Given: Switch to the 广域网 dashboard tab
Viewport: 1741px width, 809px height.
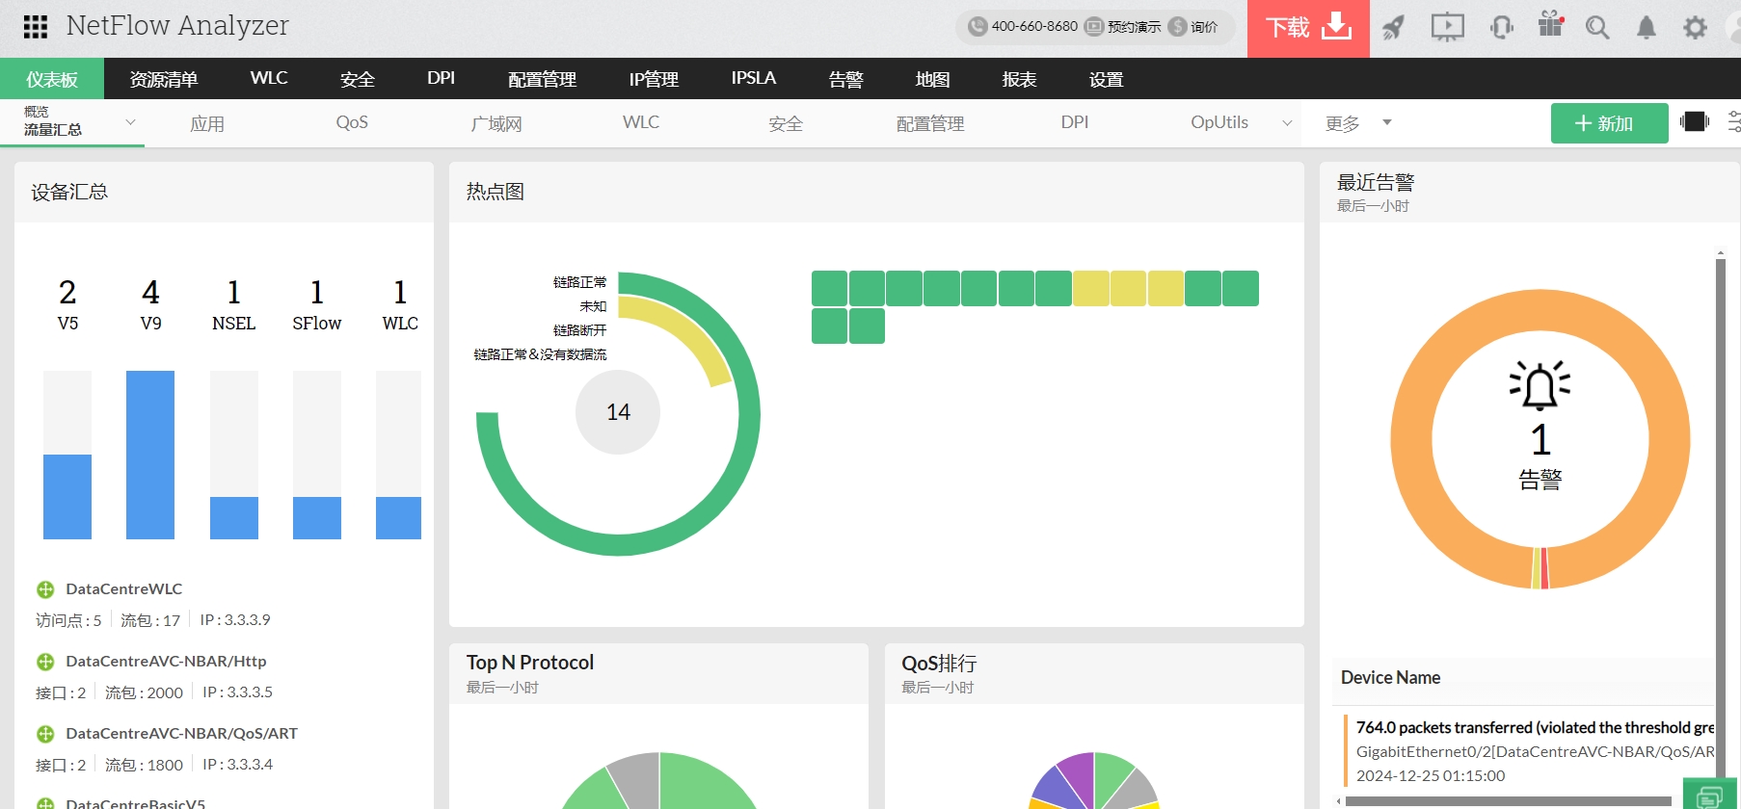Looking at the screenshot, I should pyautogui.click(x=496, y=123).
